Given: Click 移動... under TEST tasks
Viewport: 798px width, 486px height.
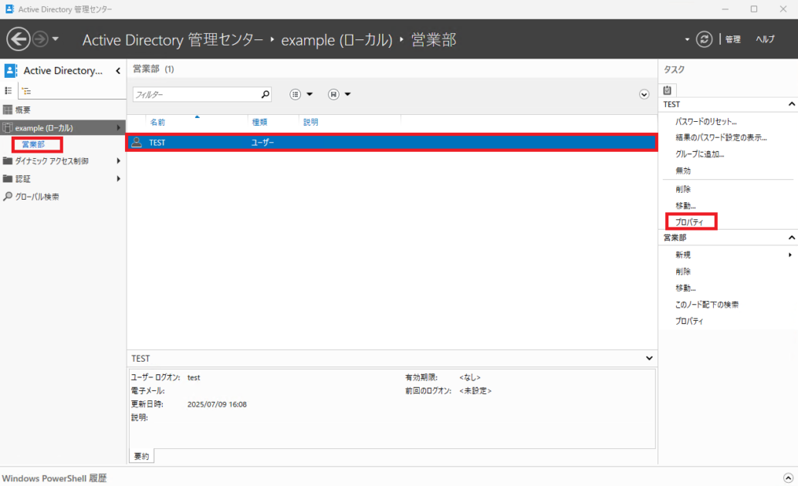Looking at the screenshot, I should pyautogui.click(x=685, y=206).
